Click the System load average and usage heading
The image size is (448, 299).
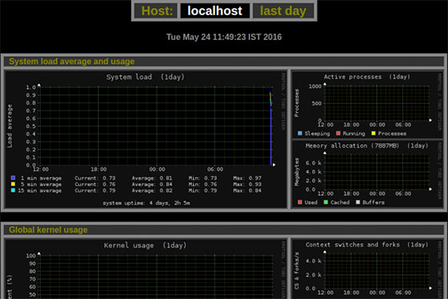(x=72, y=62)
